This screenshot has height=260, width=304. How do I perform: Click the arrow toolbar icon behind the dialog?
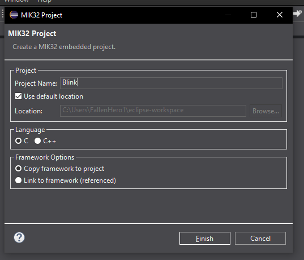click(x=297, y=14)
